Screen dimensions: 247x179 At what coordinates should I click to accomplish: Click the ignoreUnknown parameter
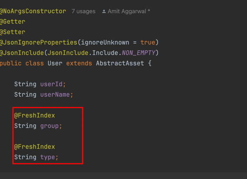(105, 42)
